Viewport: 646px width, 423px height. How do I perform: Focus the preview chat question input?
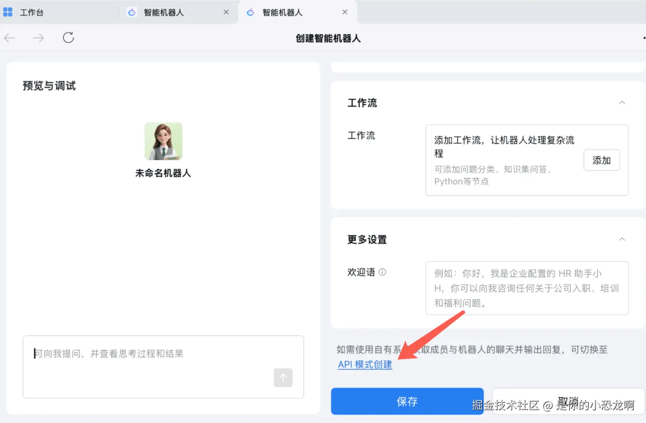pyautogui.click(x=163, y=367)
